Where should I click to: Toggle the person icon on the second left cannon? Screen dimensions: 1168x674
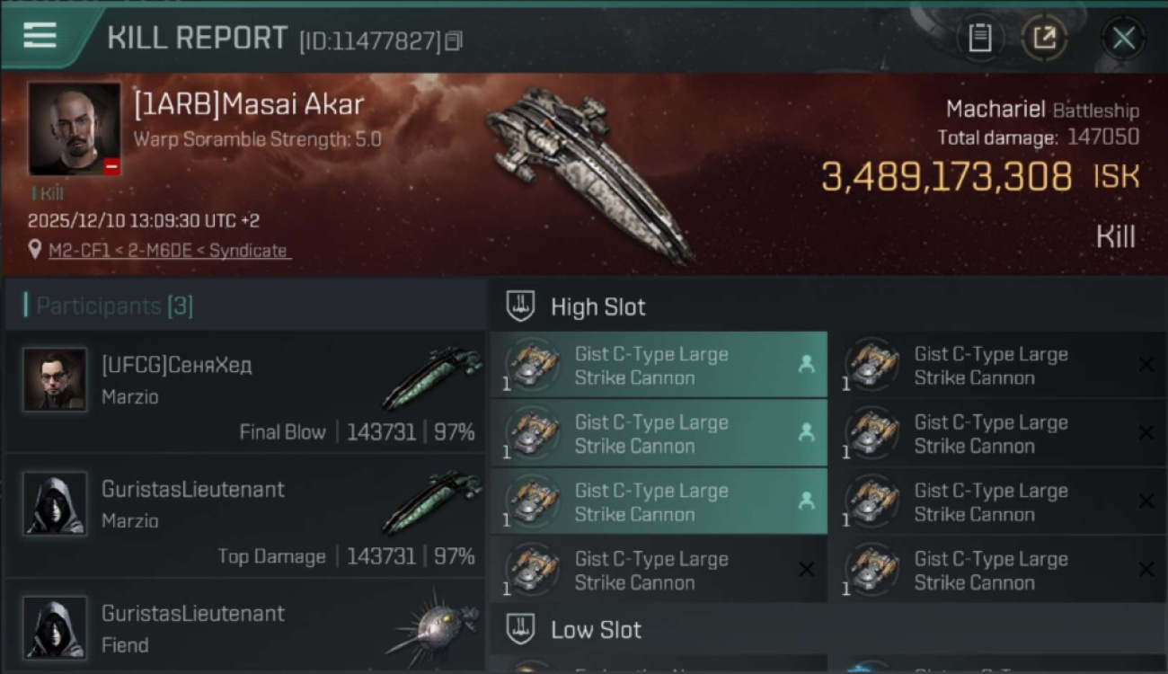pyautogui.click(x=806, y=432)
